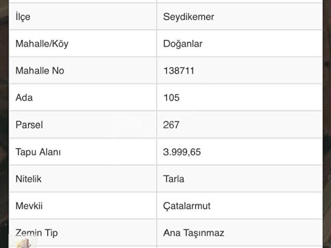Click the Ada label cell

click(x=24, y=98)
